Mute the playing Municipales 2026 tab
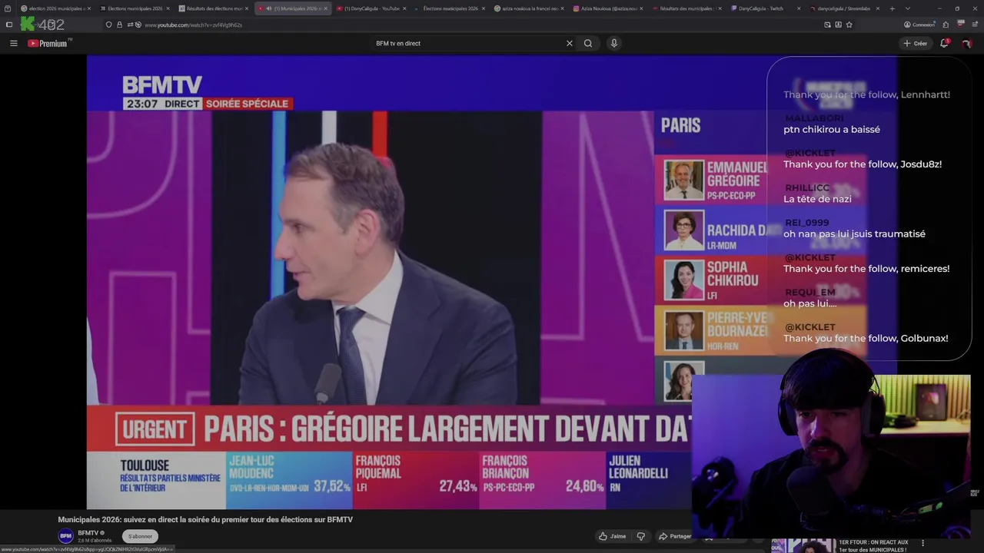The width and height of the screenshot is (984, 553). point(269,8)
